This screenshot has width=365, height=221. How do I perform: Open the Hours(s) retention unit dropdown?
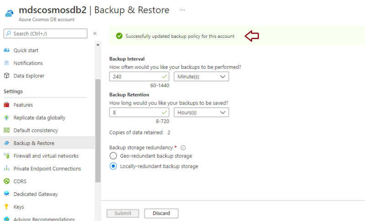(x=201, y=112)
